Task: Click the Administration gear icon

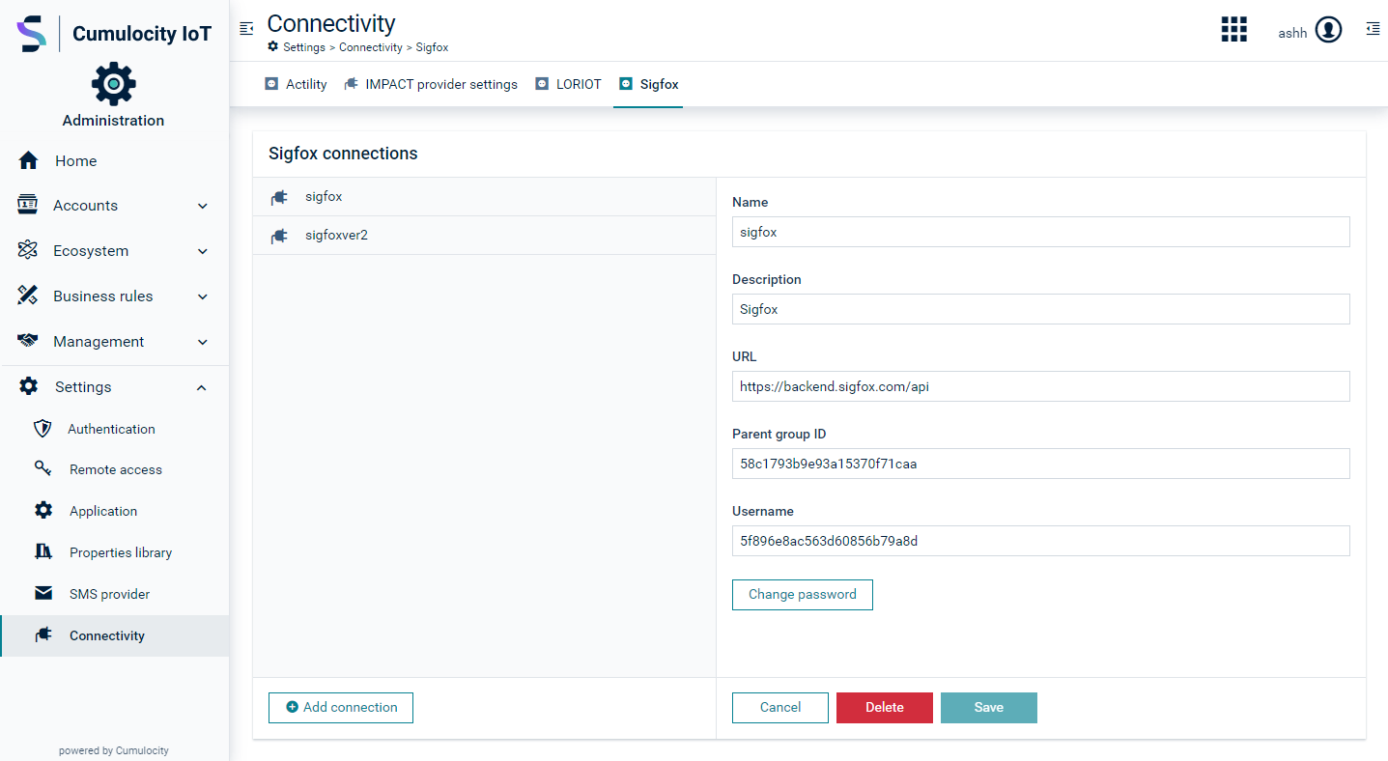Action: click(114, 85)
